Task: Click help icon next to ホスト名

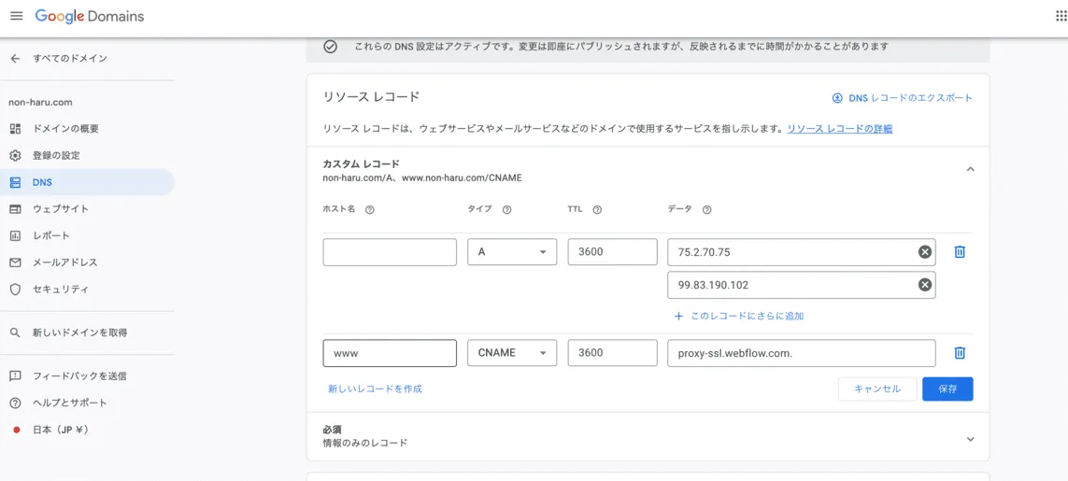Action: click(370, 210)
